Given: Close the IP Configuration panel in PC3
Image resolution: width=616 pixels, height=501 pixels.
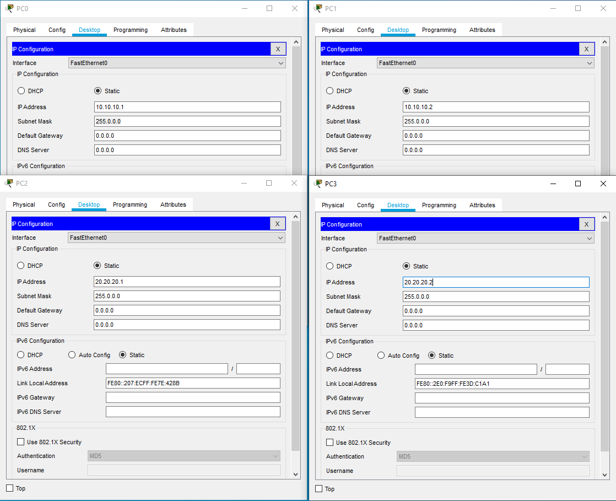Looking at the screenshot, I should tap(587, 224).
